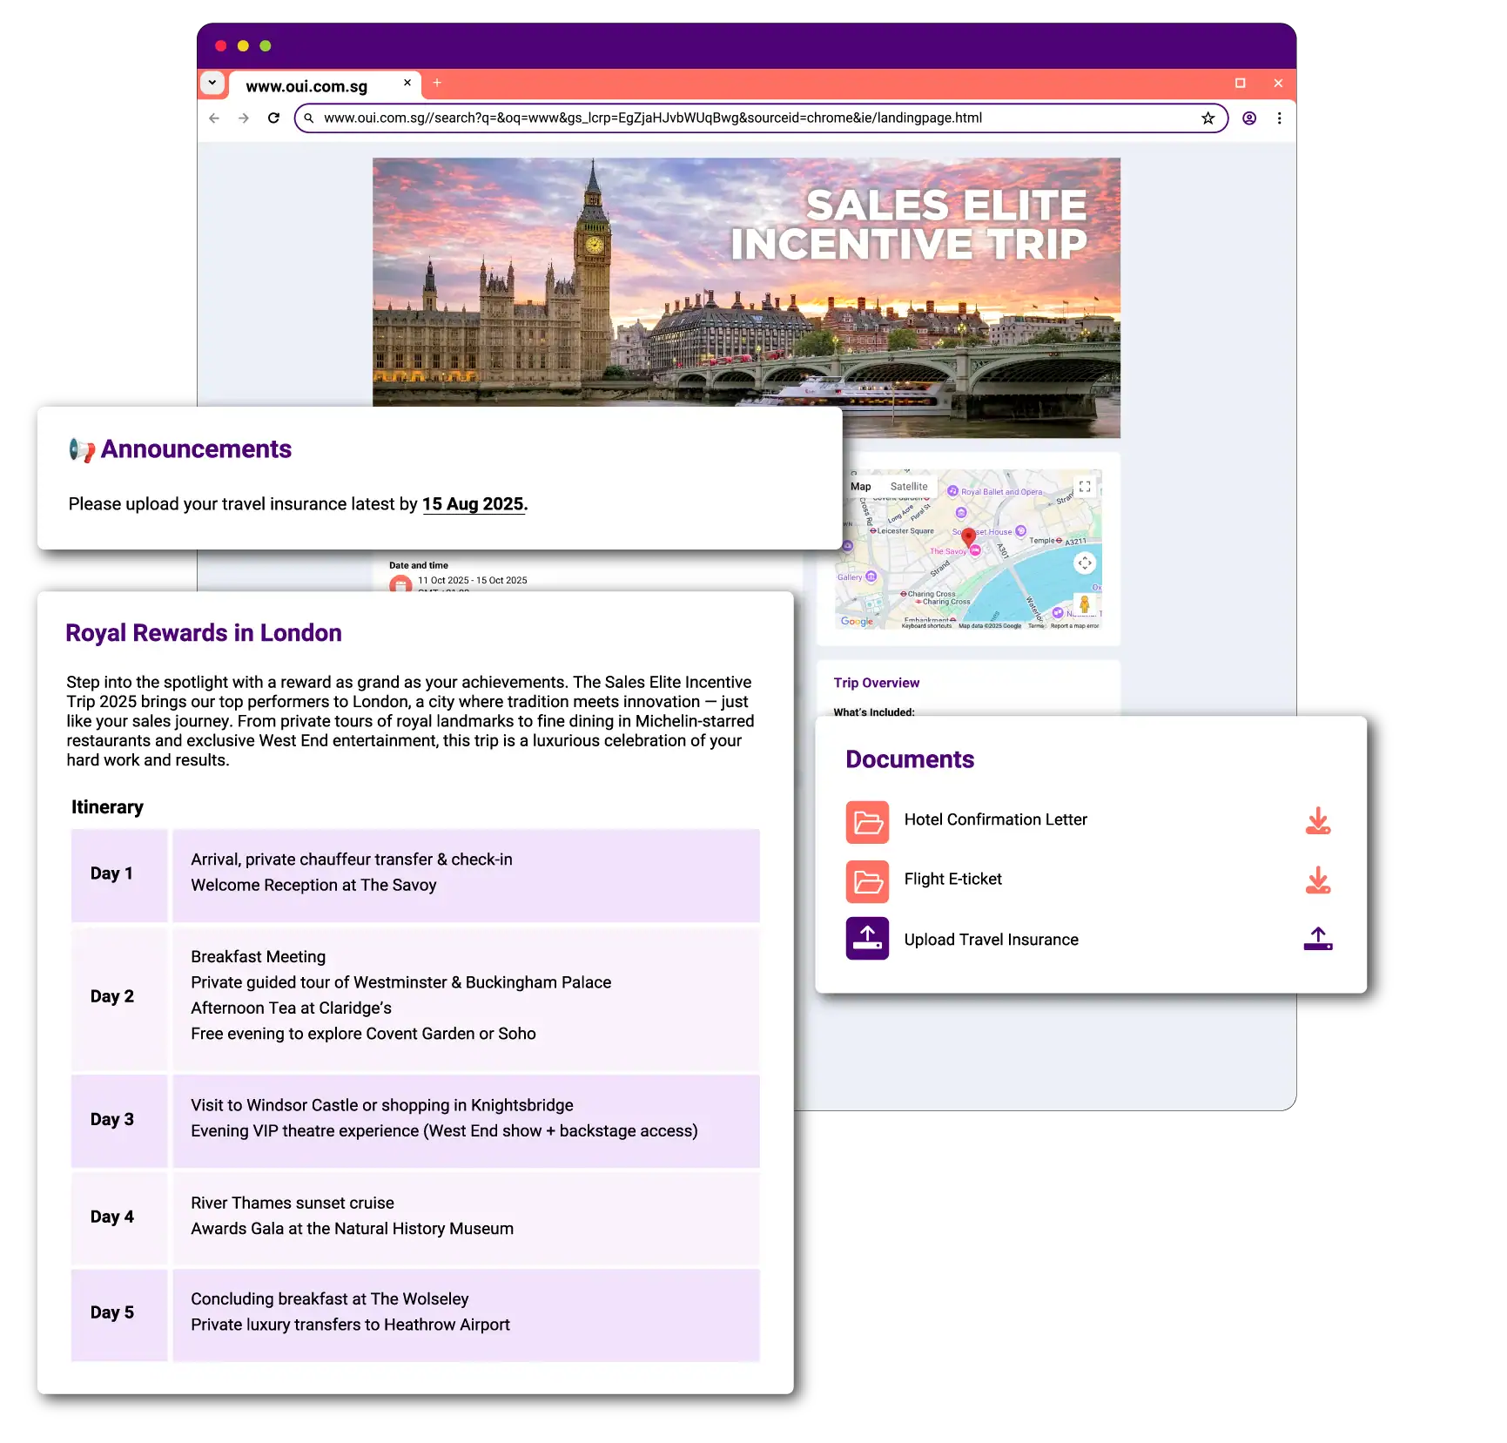
Task: Click "Concluding breakfast at The Wolseley" text
Action: pos(330,1298)
